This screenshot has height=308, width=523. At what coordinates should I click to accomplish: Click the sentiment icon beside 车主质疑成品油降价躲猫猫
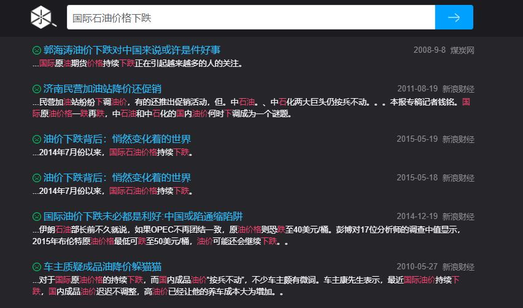coord(37,267)
